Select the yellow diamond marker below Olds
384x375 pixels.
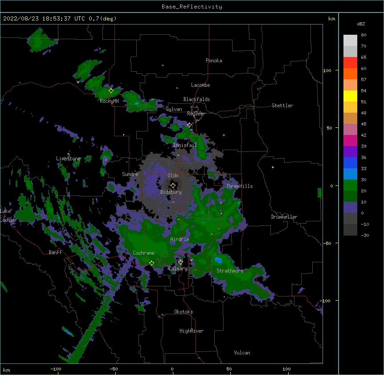coord(173,186)
